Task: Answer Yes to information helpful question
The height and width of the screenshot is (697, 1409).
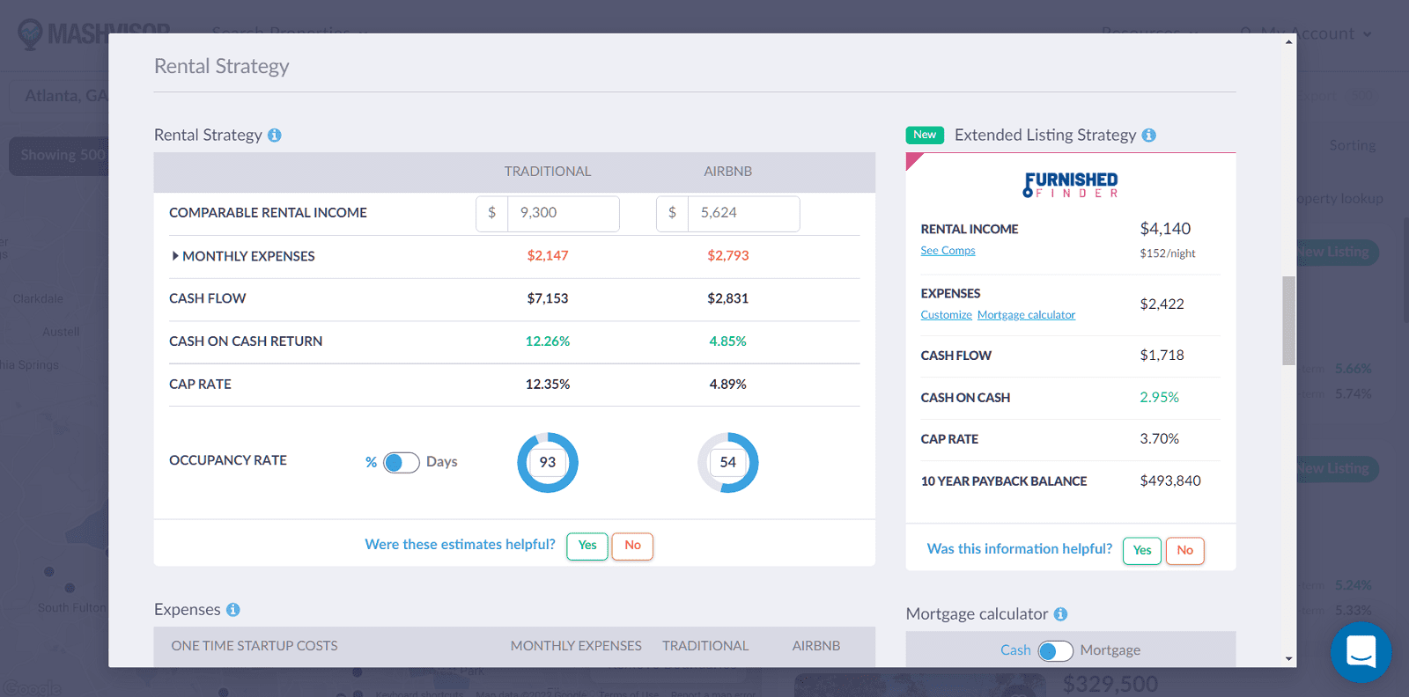Action: [1142, 550]
